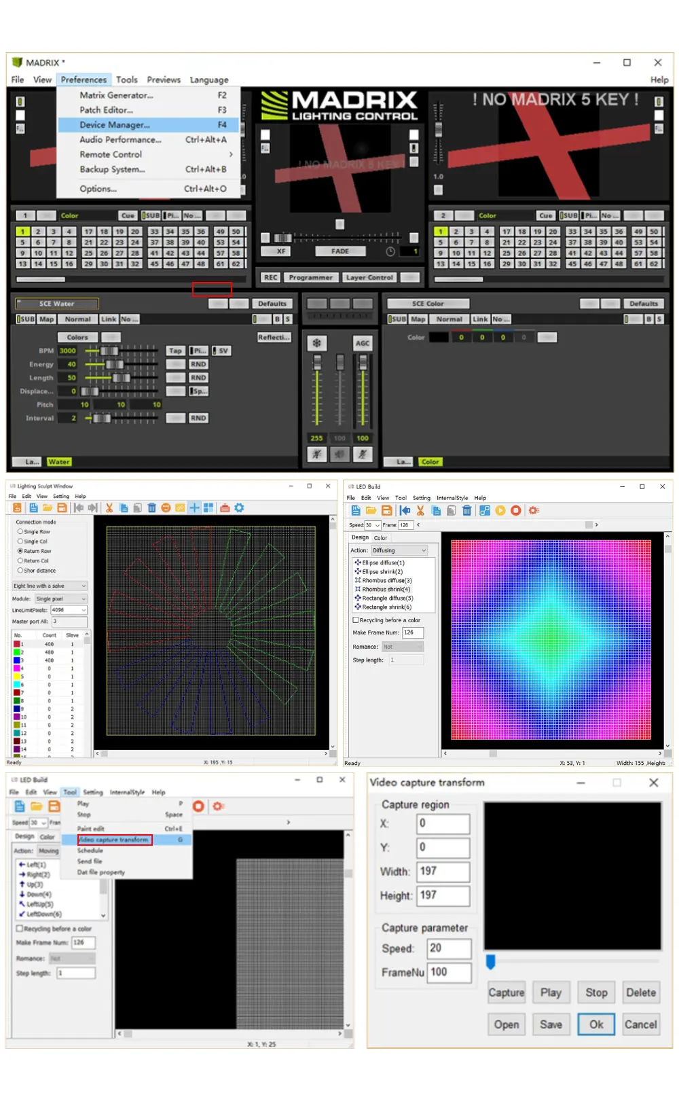Open the Speed 30 dropdown in upper LED Build
This screenshot has height=1110, width=679.
372,525
